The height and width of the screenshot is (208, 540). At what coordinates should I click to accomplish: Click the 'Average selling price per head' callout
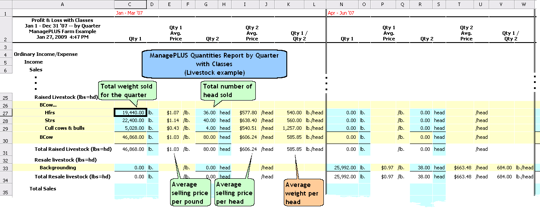234,192
